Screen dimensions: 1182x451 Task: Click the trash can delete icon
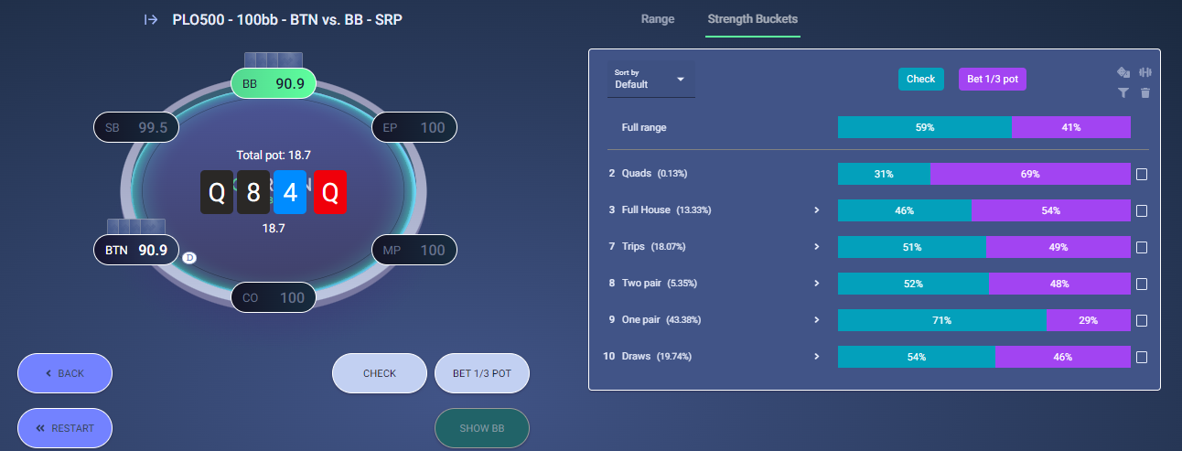[1144, 92]
